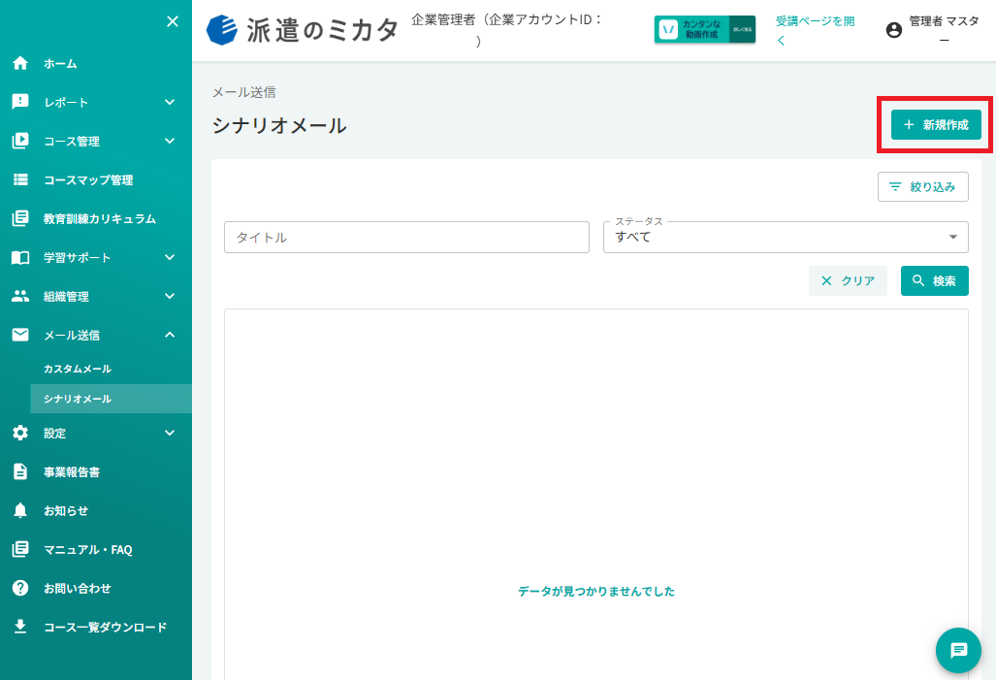The width and height of the screenshot is (996, 680).
Task: Click the 絞り込み filter button
Action: click(x=923, y=187)
